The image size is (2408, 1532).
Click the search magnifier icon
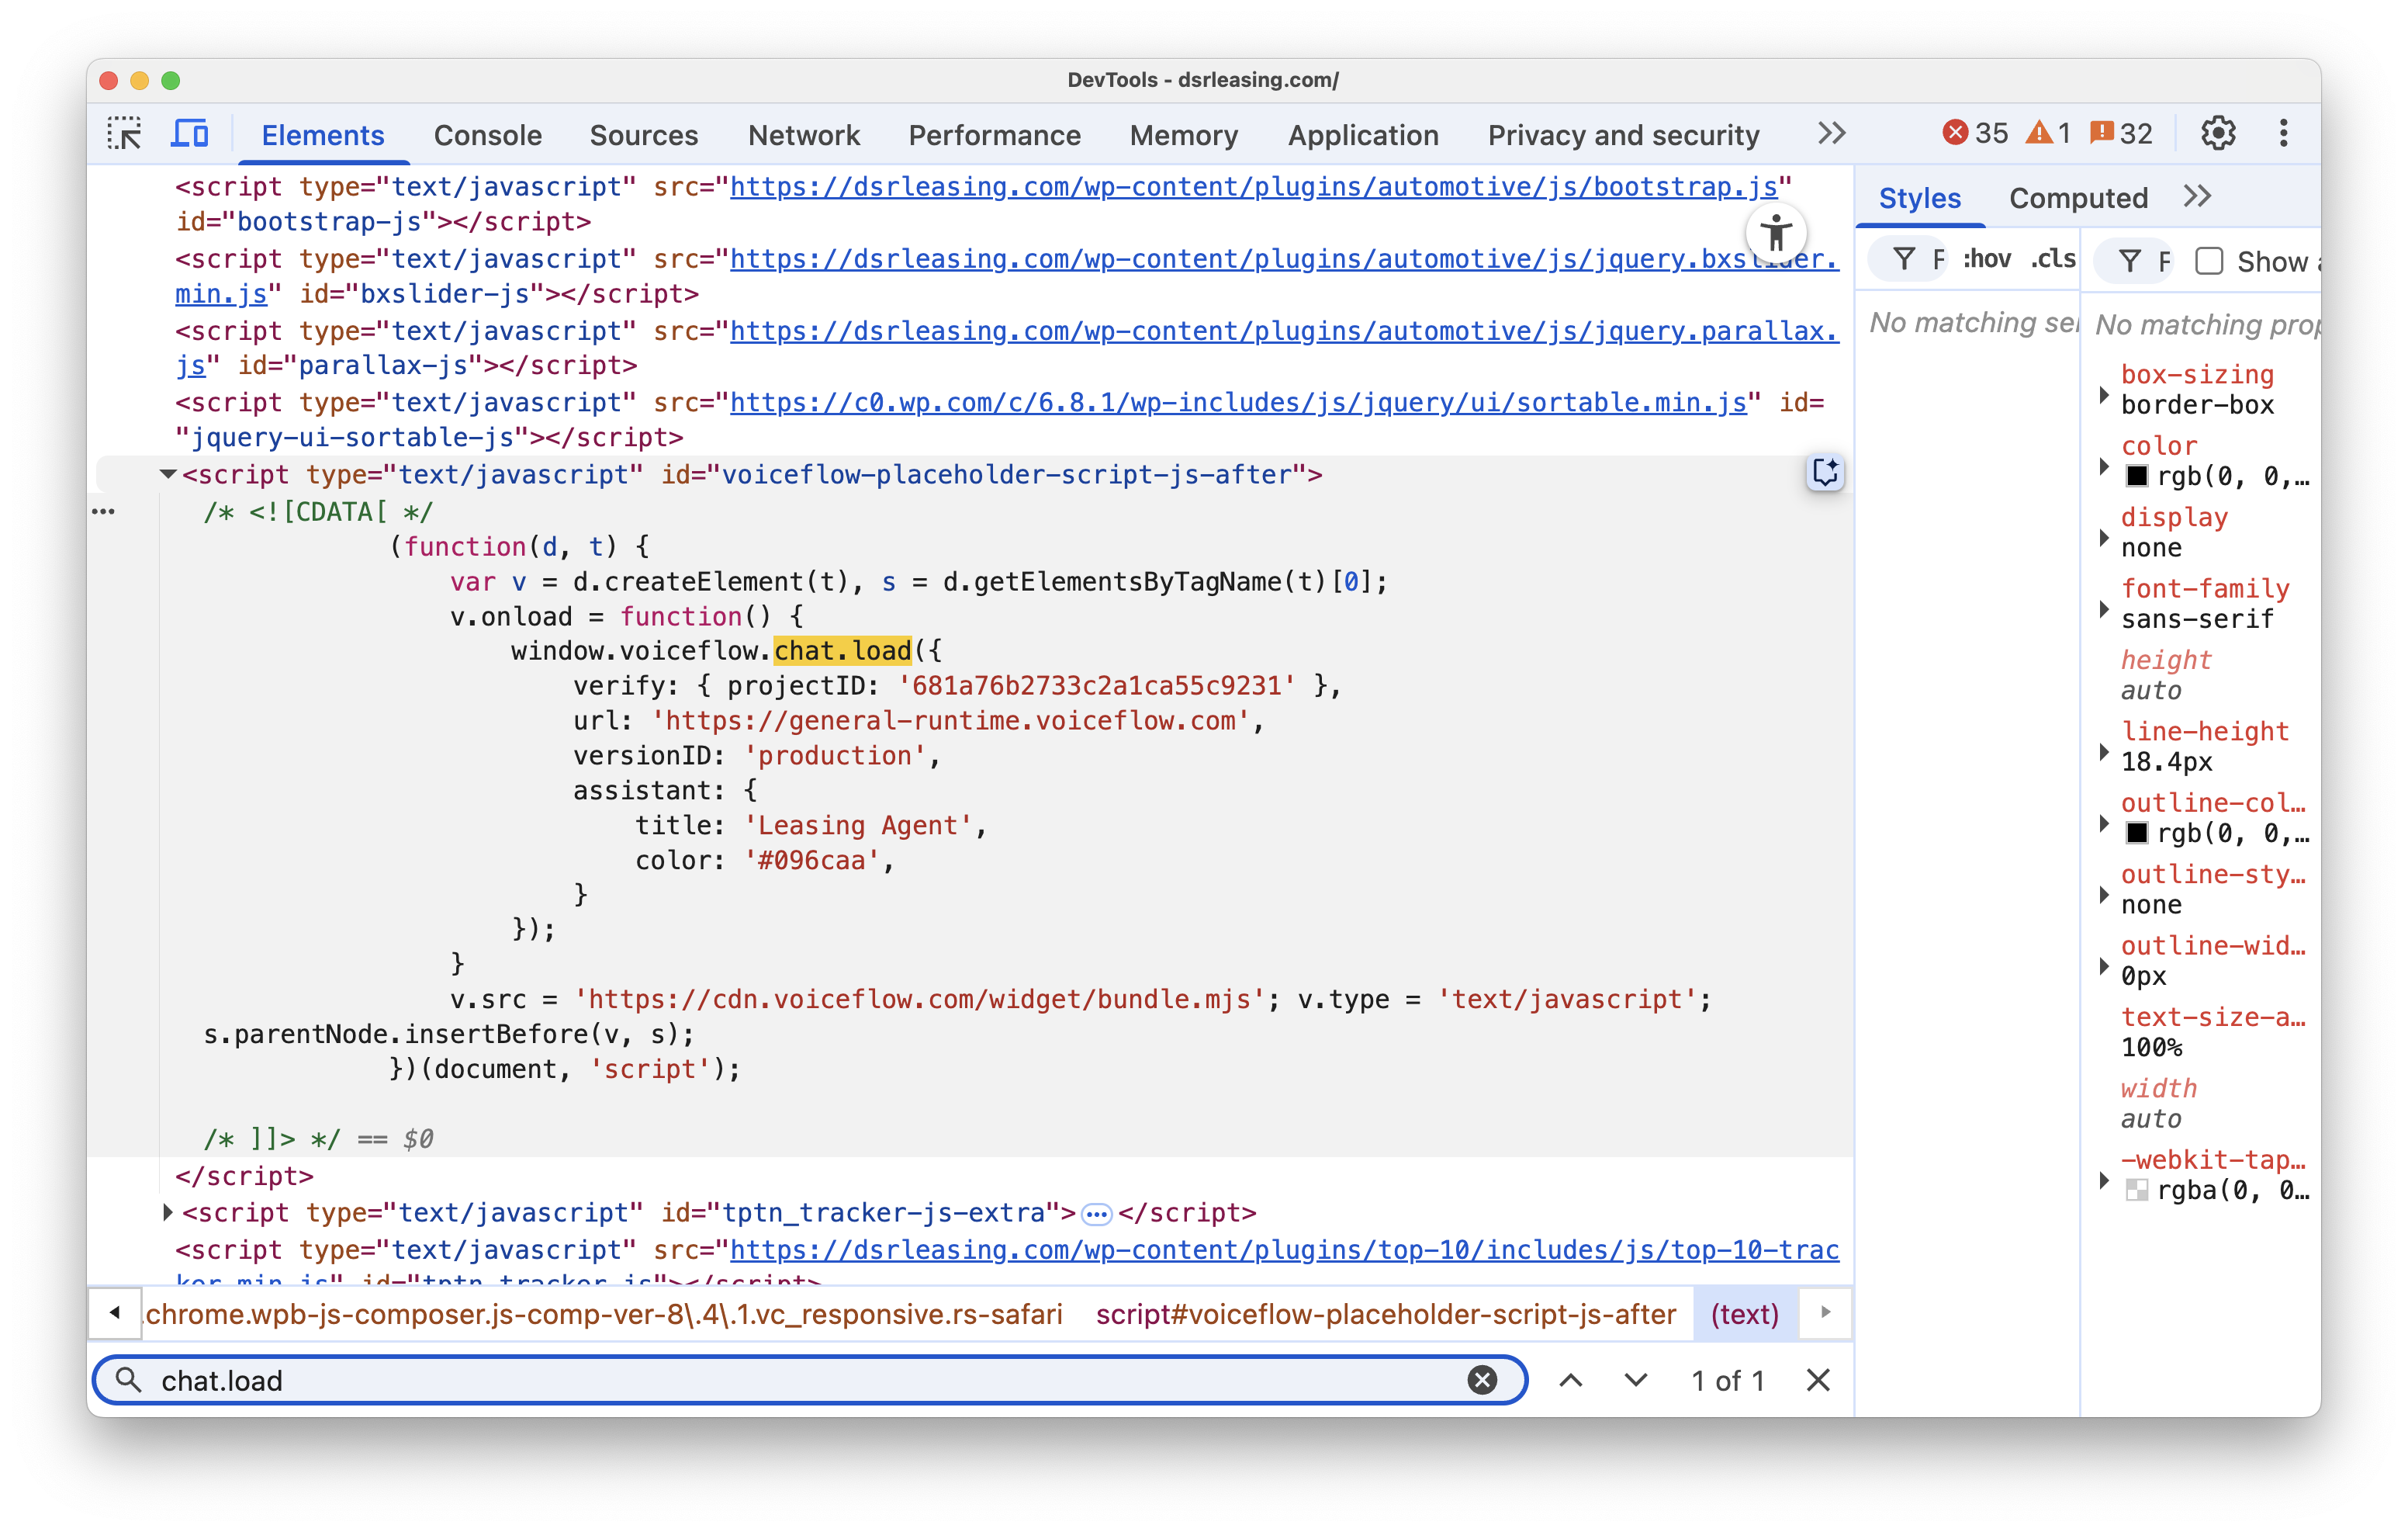[x=128, y=1380]
